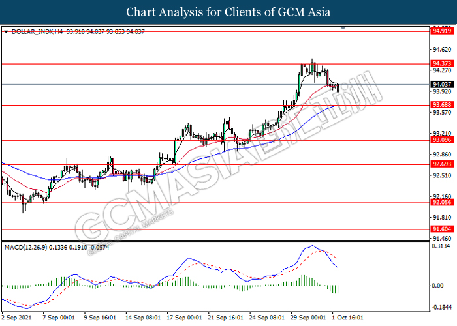This screenshot has width=457, height=326.
Task: Click the 9 Sep 16:01 time label
Action: [100, 318]
